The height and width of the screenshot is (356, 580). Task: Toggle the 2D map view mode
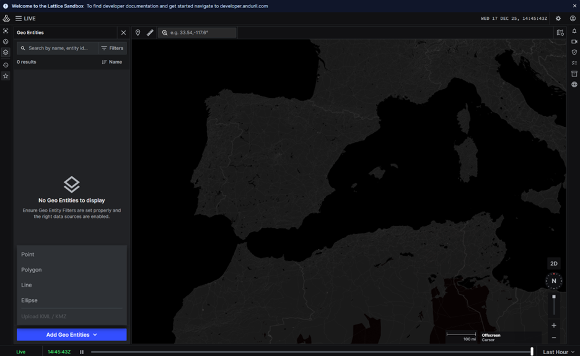point(554,264)
